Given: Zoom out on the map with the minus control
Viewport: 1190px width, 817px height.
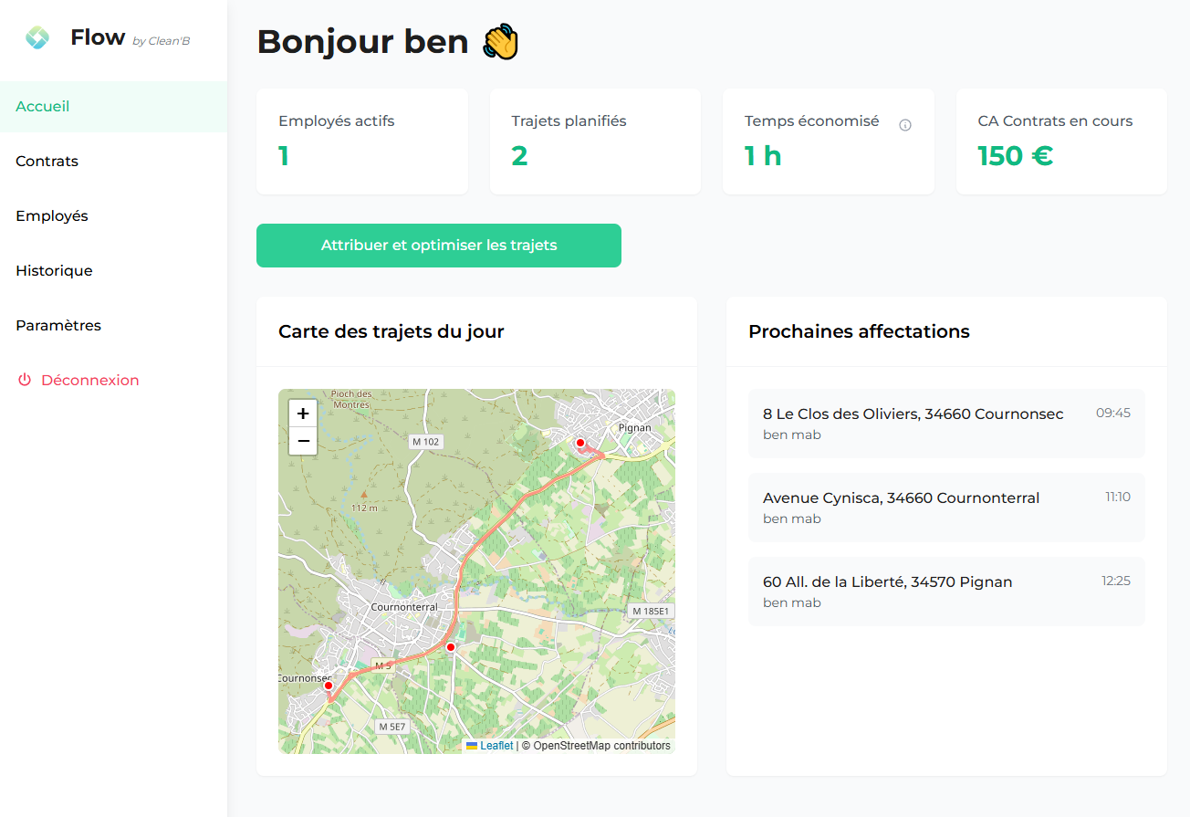Looking at the screenshot, I should click(302, 441).
